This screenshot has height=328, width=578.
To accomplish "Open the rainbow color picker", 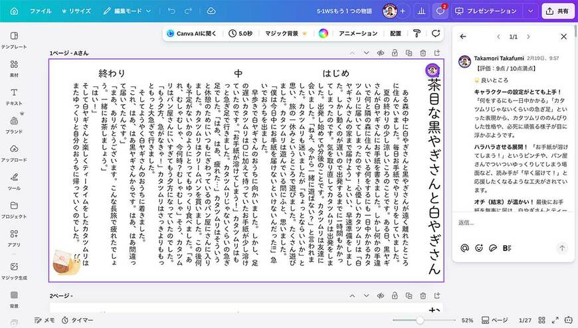I will [x=324, y=34].
